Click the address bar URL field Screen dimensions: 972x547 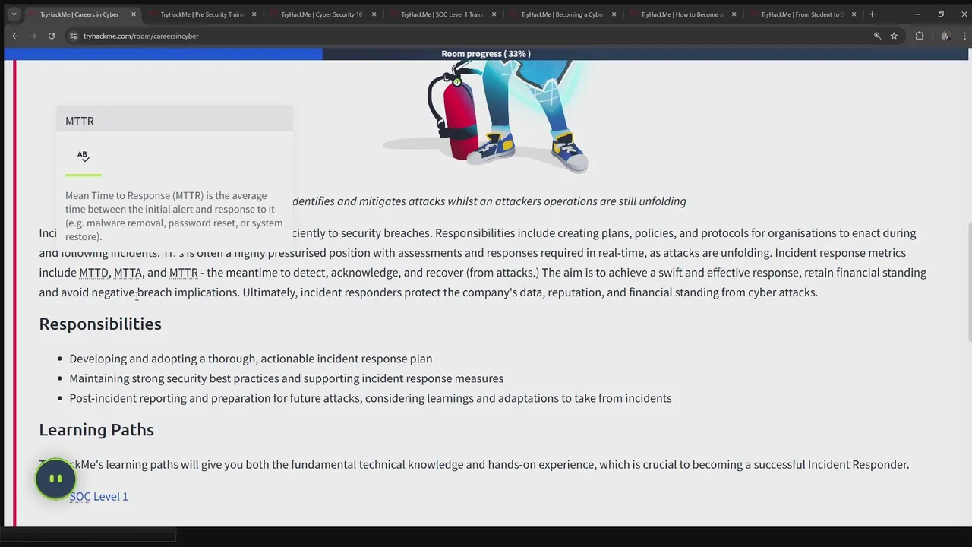click(471, 36)
